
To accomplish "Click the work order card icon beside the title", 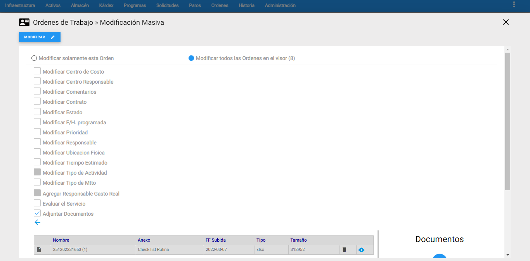I will click(x=24, y=22).
